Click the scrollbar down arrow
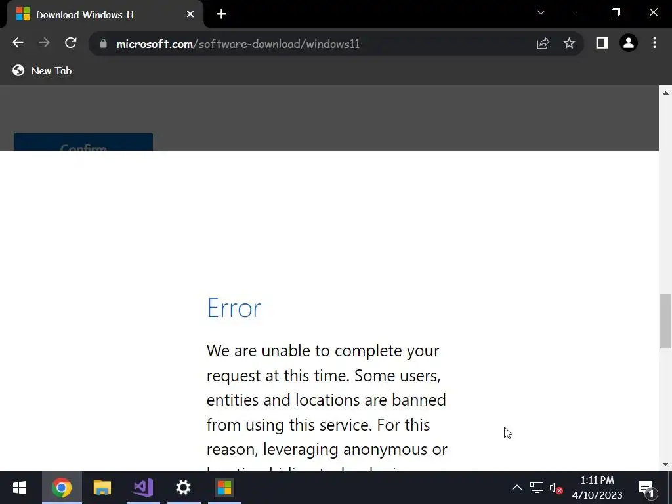Viewport: 672px width, 504px height. [x=665, y=464]
